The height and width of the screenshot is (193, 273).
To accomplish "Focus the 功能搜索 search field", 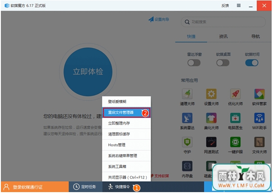I will pyautogui.click(x=223, y=22).
